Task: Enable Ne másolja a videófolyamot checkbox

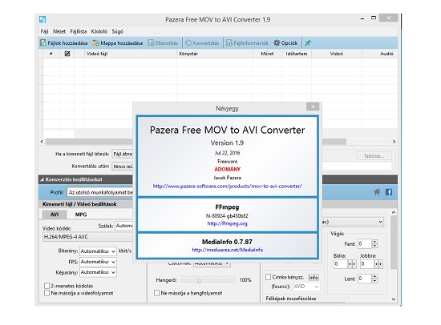Action: pos(47,293)
